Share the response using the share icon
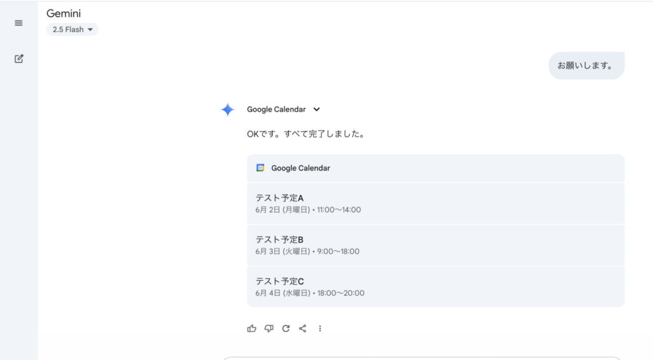The width and height of the screenshot is (653, 360). point(303,328)
